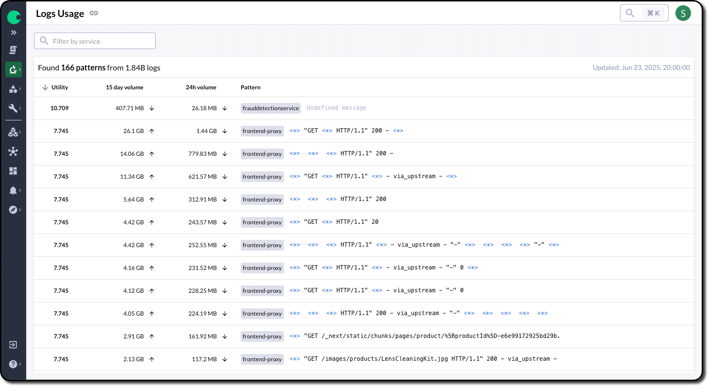Open the dashboards grid icon in sidebar
Viewport: 708px width, 386px height.
pos(14,171)
